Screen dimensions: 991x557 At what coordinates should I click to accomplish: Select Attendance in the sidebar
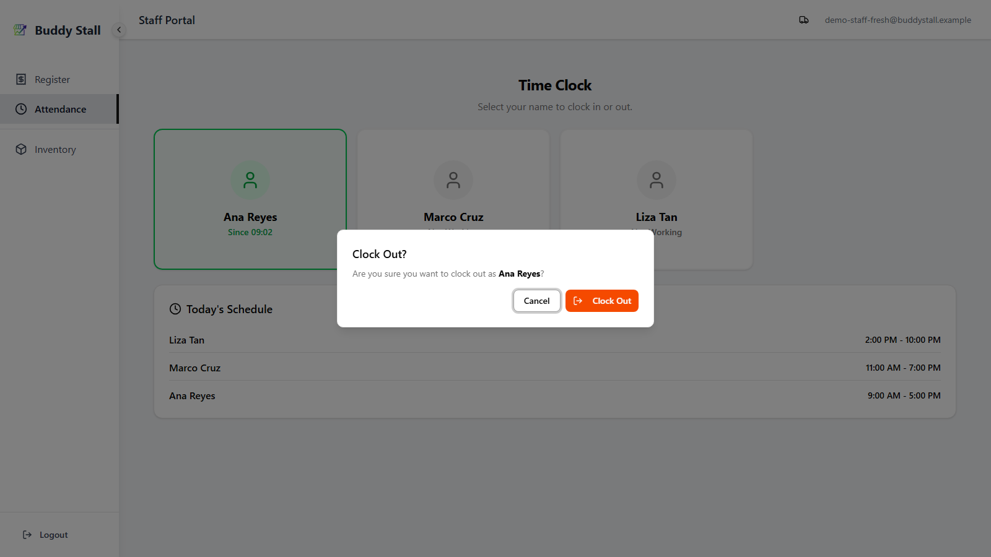59,109
